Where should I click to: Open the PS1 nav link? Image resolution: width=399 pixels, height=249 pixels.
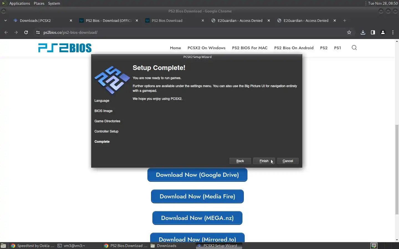click(x=337, y=48)
